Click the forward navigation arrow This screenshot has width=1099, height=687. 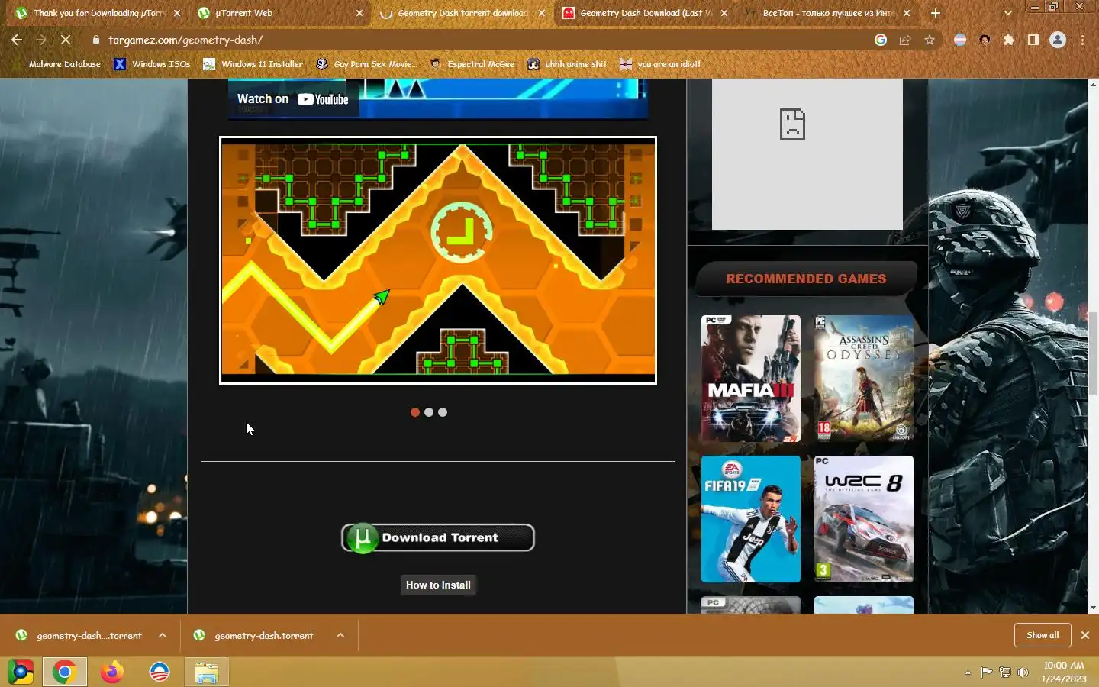pos(41,40)
